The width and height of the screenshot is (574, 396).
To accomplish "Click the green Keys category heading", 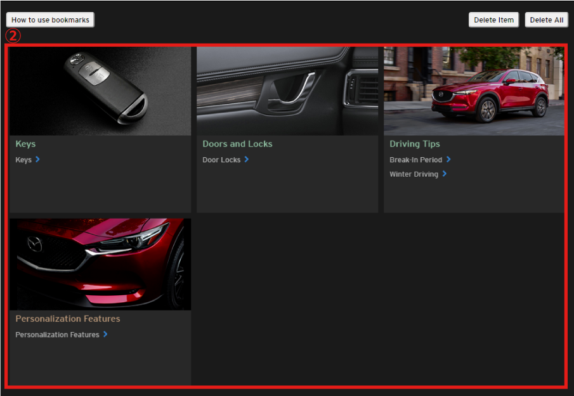I will 25,144.
